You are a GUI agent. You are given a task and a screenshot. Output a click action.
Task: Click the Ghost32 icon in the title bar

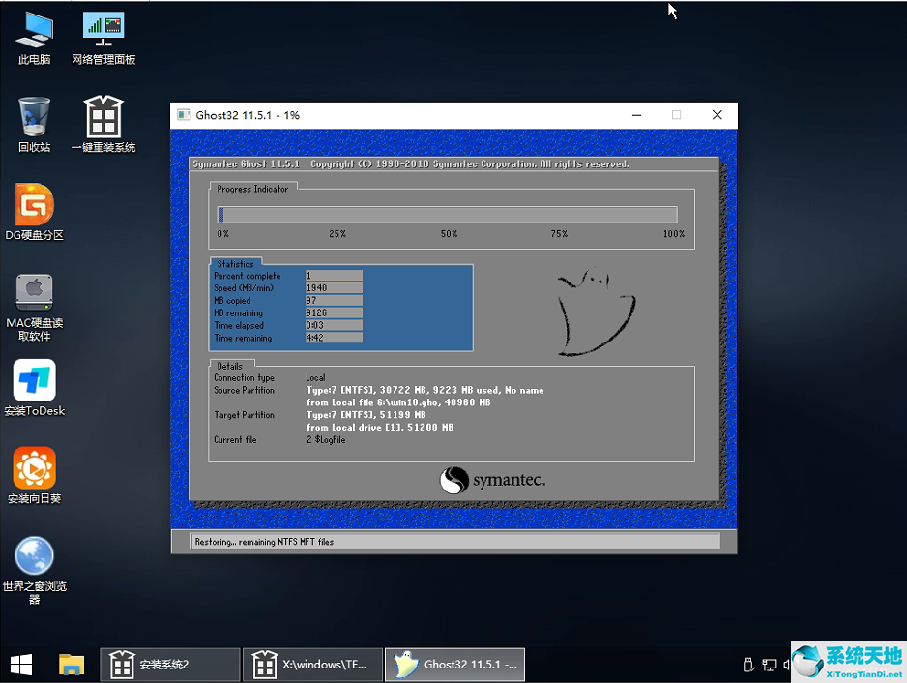tap(183, 114)
